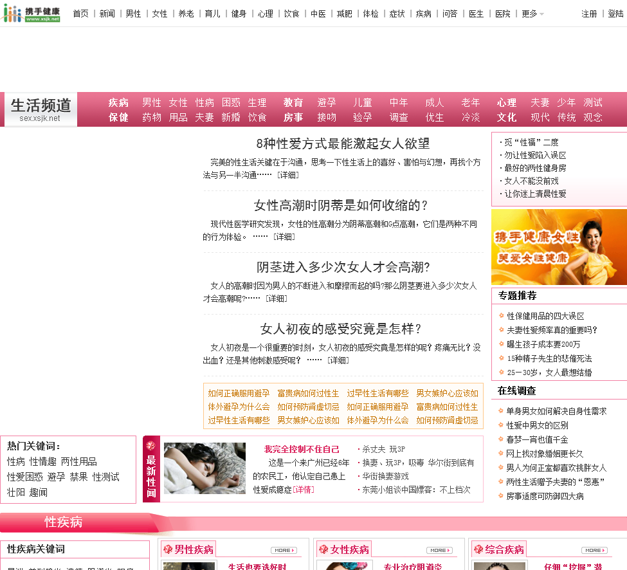The width and height of the screenshot is (627, 570).
Task: Open 让你迷上清晨性爱 link
Action: point(535,194)
